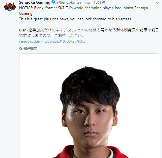Click the Japanese line '掲載致しますので'
162x158 pixels.
[51, 36]
